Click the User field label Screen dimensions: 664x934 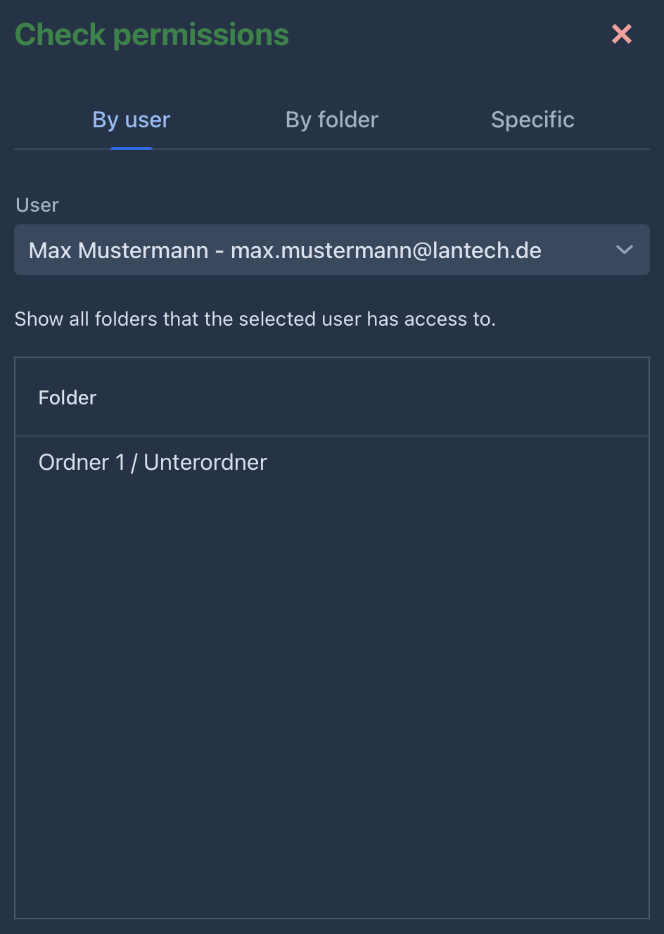tap(37, 205)
